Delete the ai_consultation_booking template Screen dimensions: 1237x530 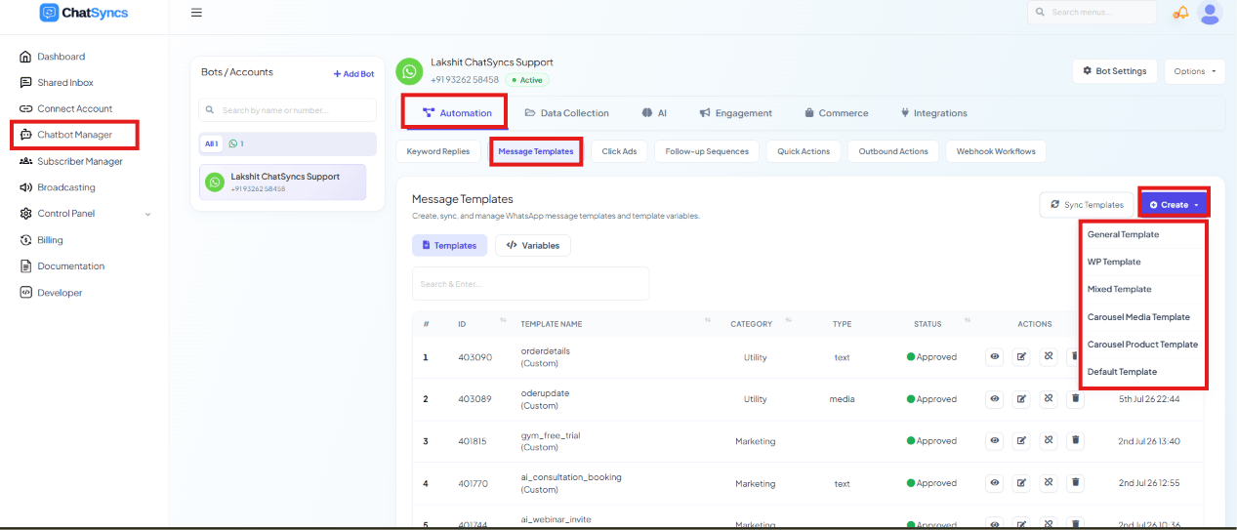coord(1075,483)
